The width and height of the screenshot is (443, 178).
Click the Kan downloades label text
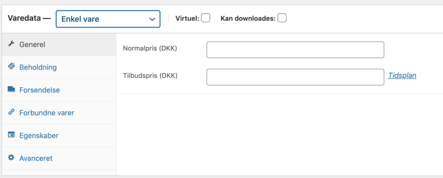tap(247, 19)
